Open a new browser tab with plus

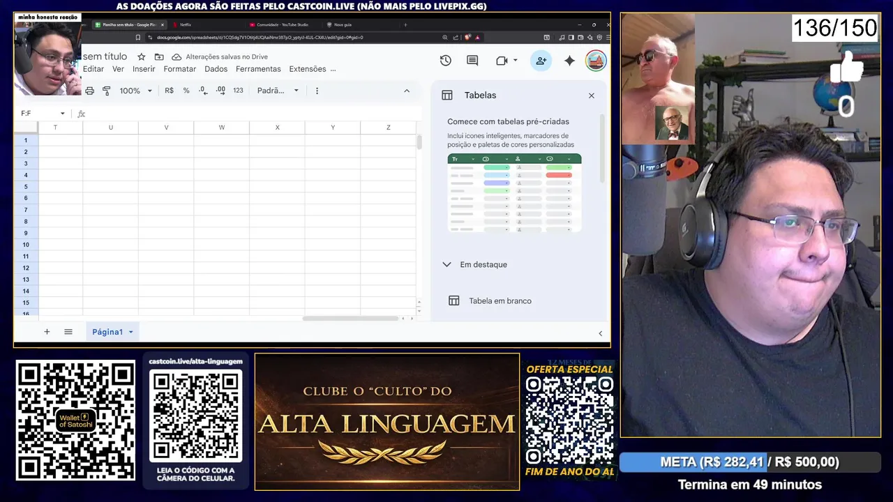click(405, 24)
